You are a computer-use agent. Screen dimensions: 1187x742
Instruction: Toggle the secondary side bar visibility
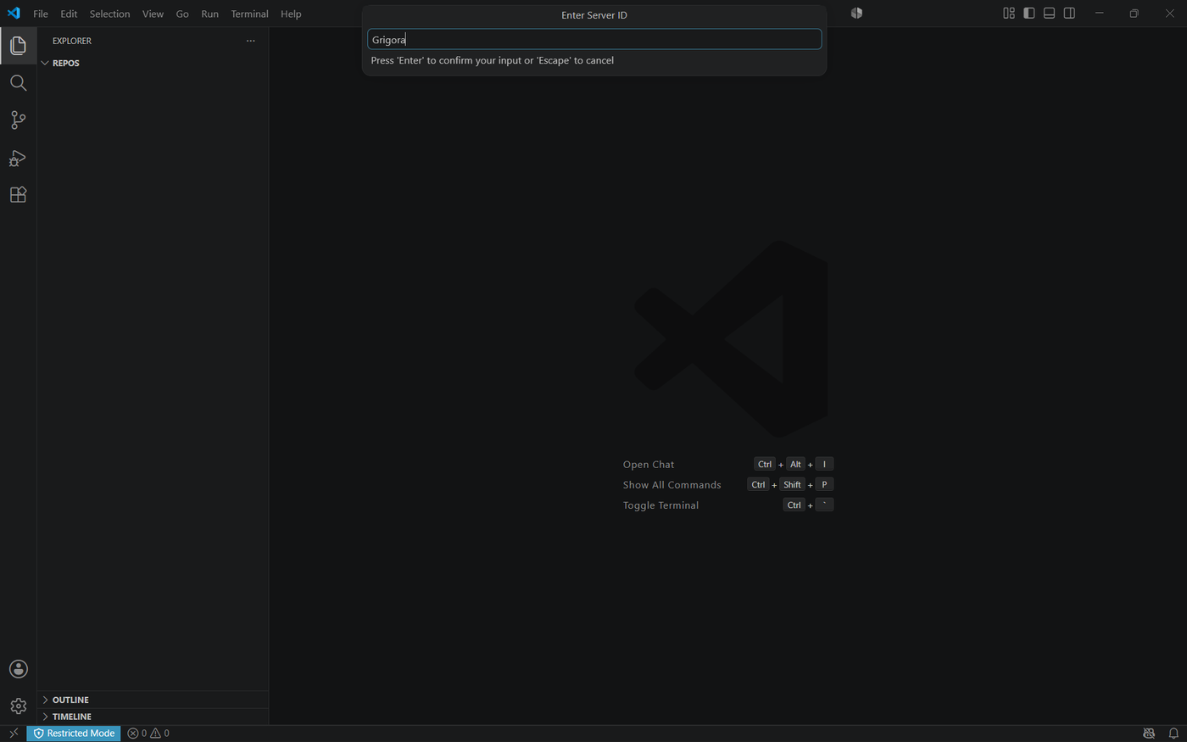coord(1070,14)
